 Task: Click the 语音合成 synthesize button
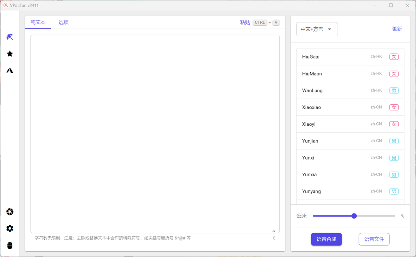(326, 239)
